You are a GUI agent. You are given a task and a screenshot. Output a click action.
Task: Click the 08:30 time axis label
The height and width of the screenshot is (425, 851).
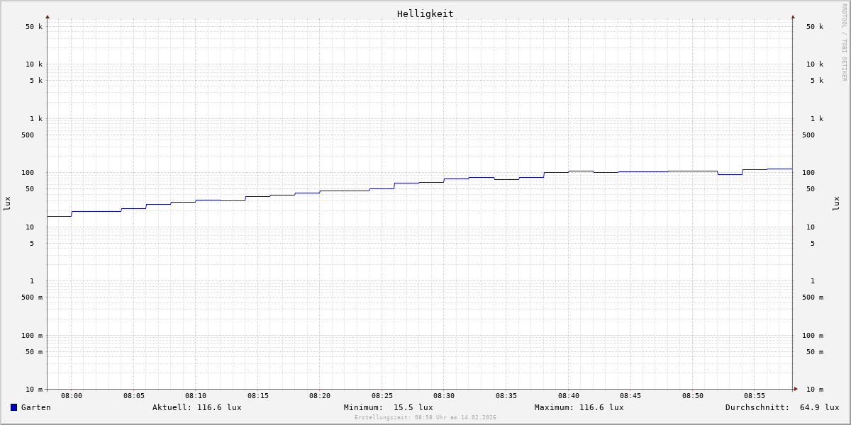[444, 396]
